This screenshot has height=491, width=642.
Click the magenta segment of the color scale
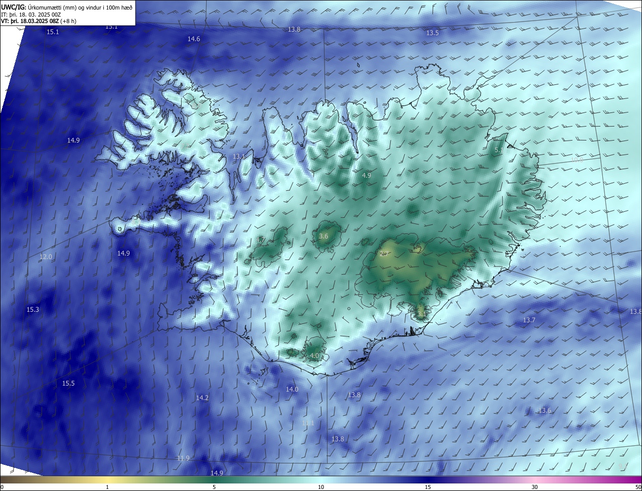click(x=622, y=479)
